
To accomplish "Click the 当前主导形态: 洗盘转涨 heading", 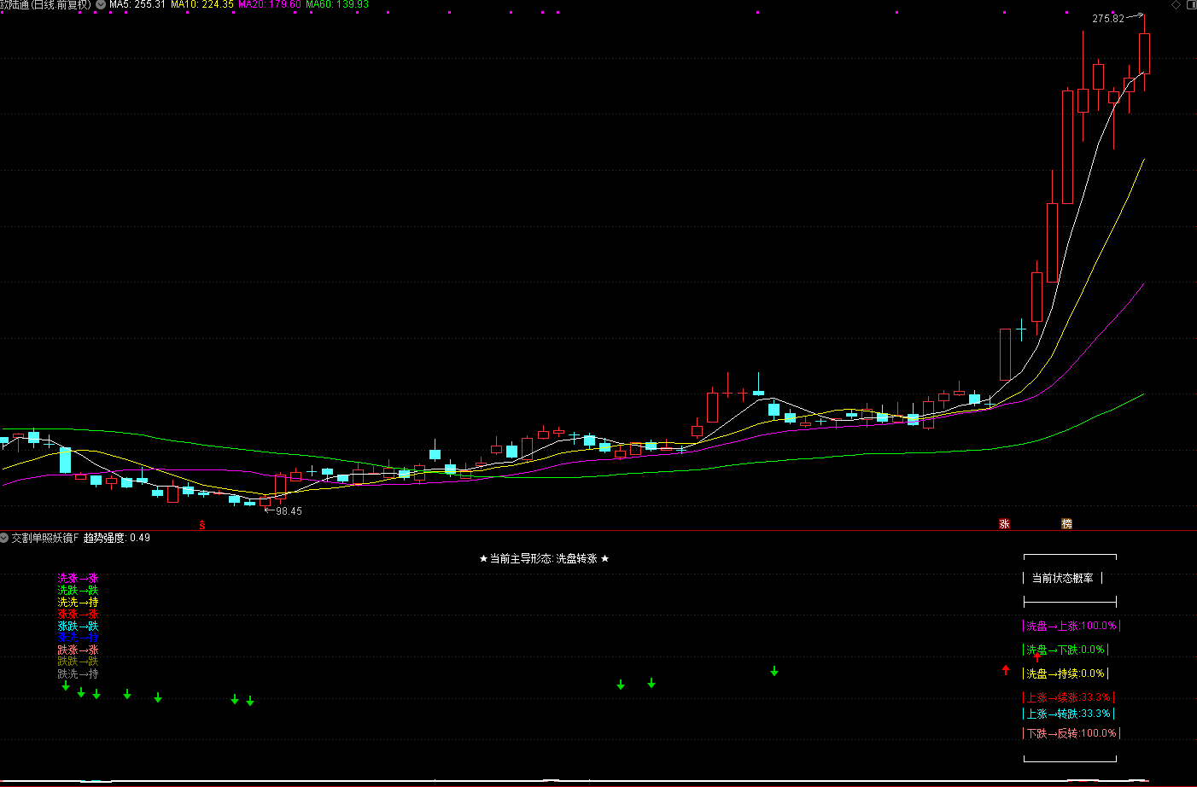I will pyautogui.click(x=544, y=558).
